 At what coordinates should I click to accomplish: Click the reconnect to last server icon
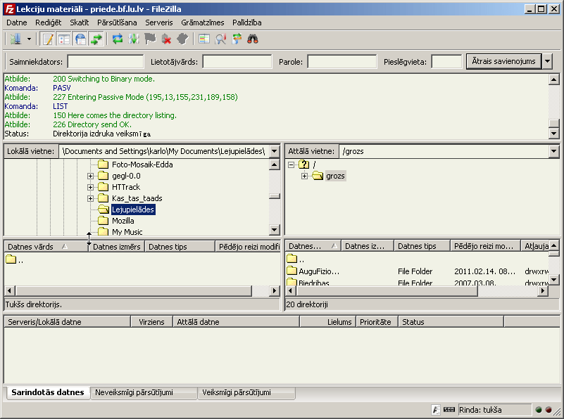183,39
